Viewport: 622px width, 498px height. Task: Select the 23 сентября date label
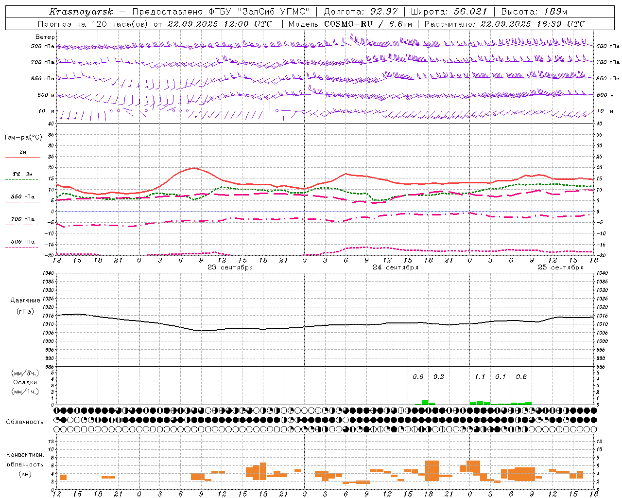230,267
